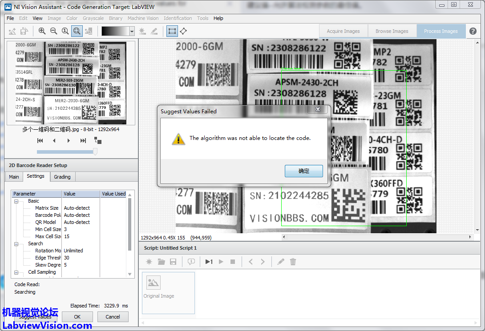The image size is (485, 331).
Task: Click the help question mark icon
Action: [x=473, y=31]
